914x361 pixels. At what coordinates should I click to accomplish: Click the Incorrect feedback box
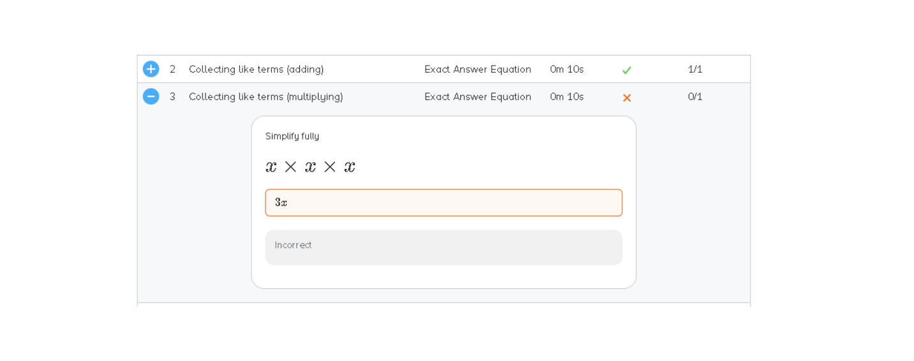[x=444, y=247]
